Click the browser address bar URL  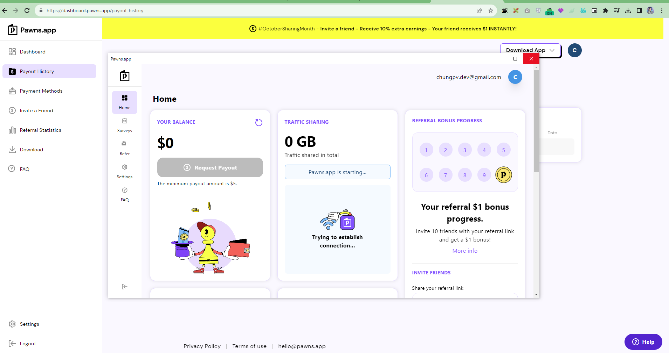[x=95, y=10]
